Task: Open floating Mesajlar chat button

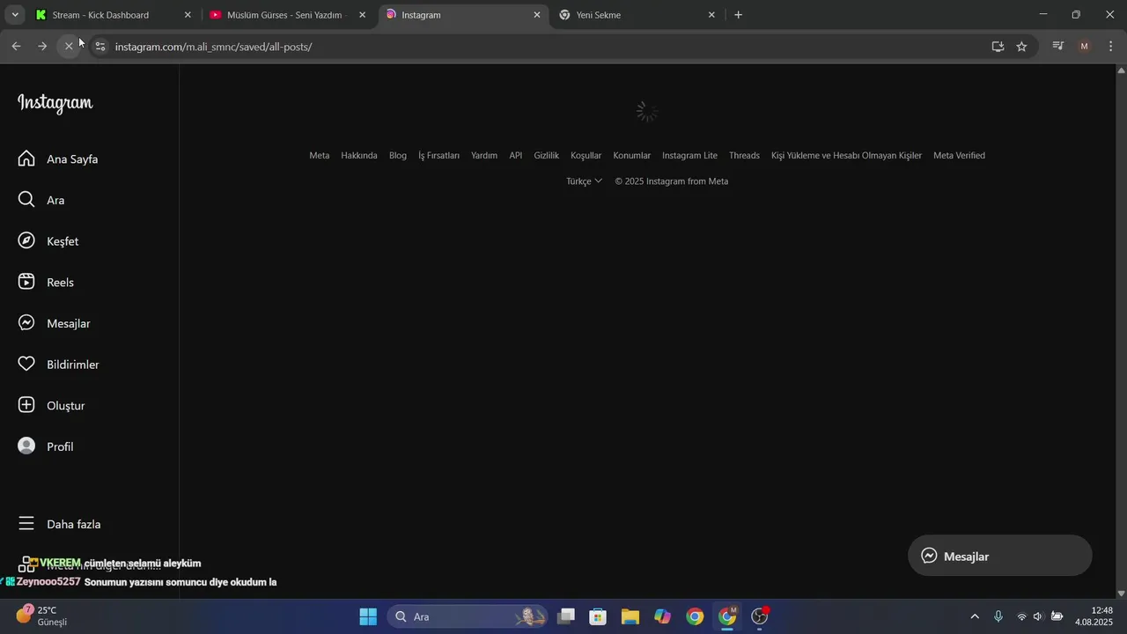Action: coord(1000,556)
